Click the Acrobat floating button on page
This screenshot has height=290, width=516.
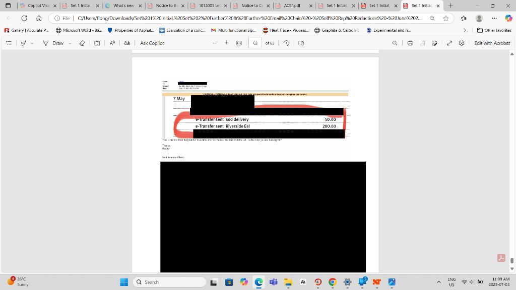tap(501, 258)
